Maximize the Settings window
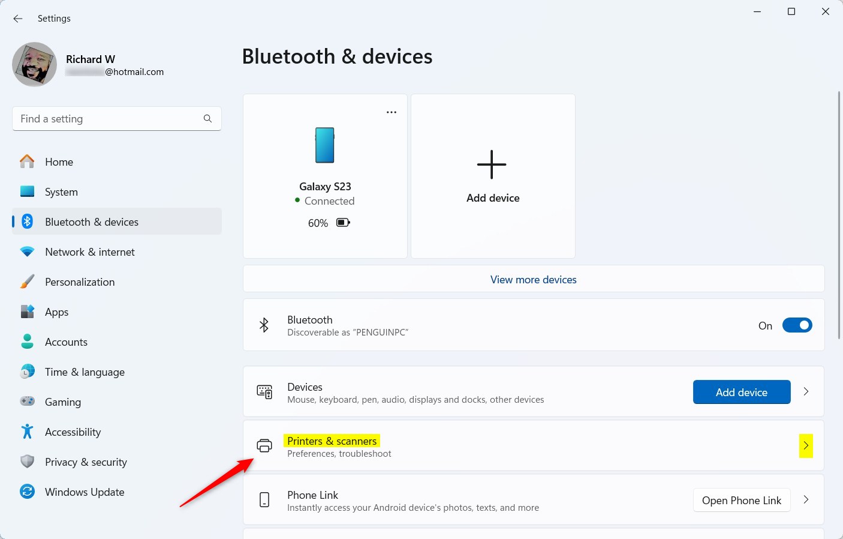This screenshot has height=539, width=843. pos(791,12)
